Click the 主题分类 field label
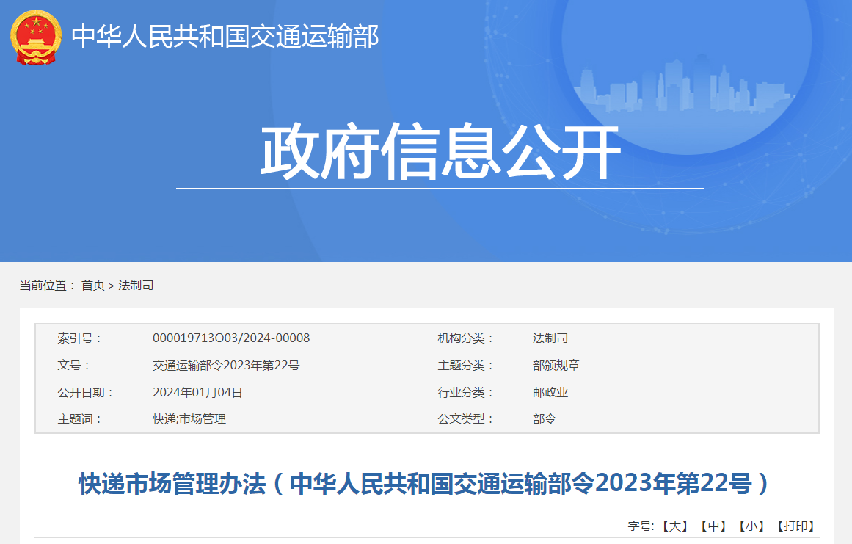 point(465,365)
